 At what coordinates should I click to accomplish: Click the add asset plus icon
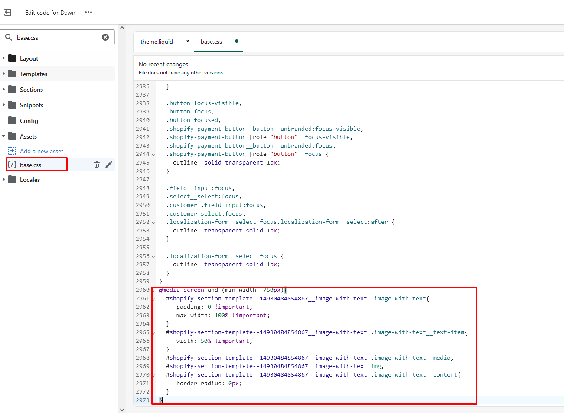(12, 151)
